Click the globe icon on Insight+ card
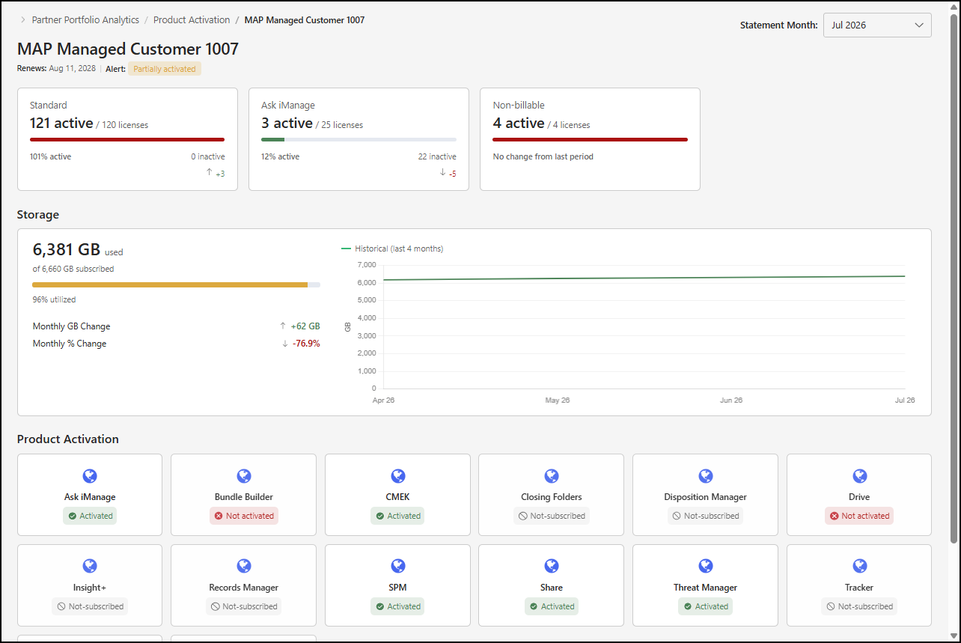 click(x=90, y=567)
